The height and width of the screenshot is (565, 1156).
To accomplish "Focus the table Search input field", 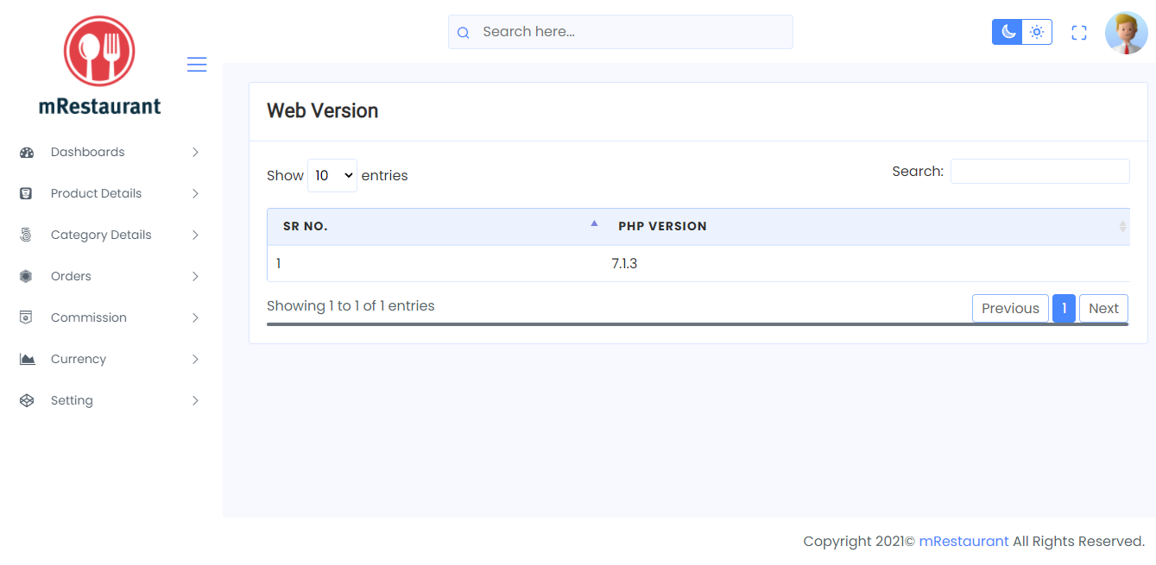I will pos(1040,171).
